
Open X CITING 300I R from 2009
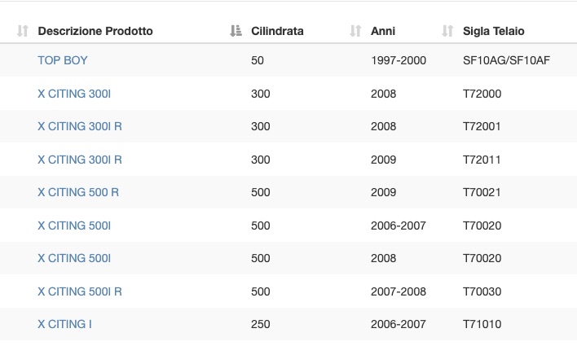point(80,160)
